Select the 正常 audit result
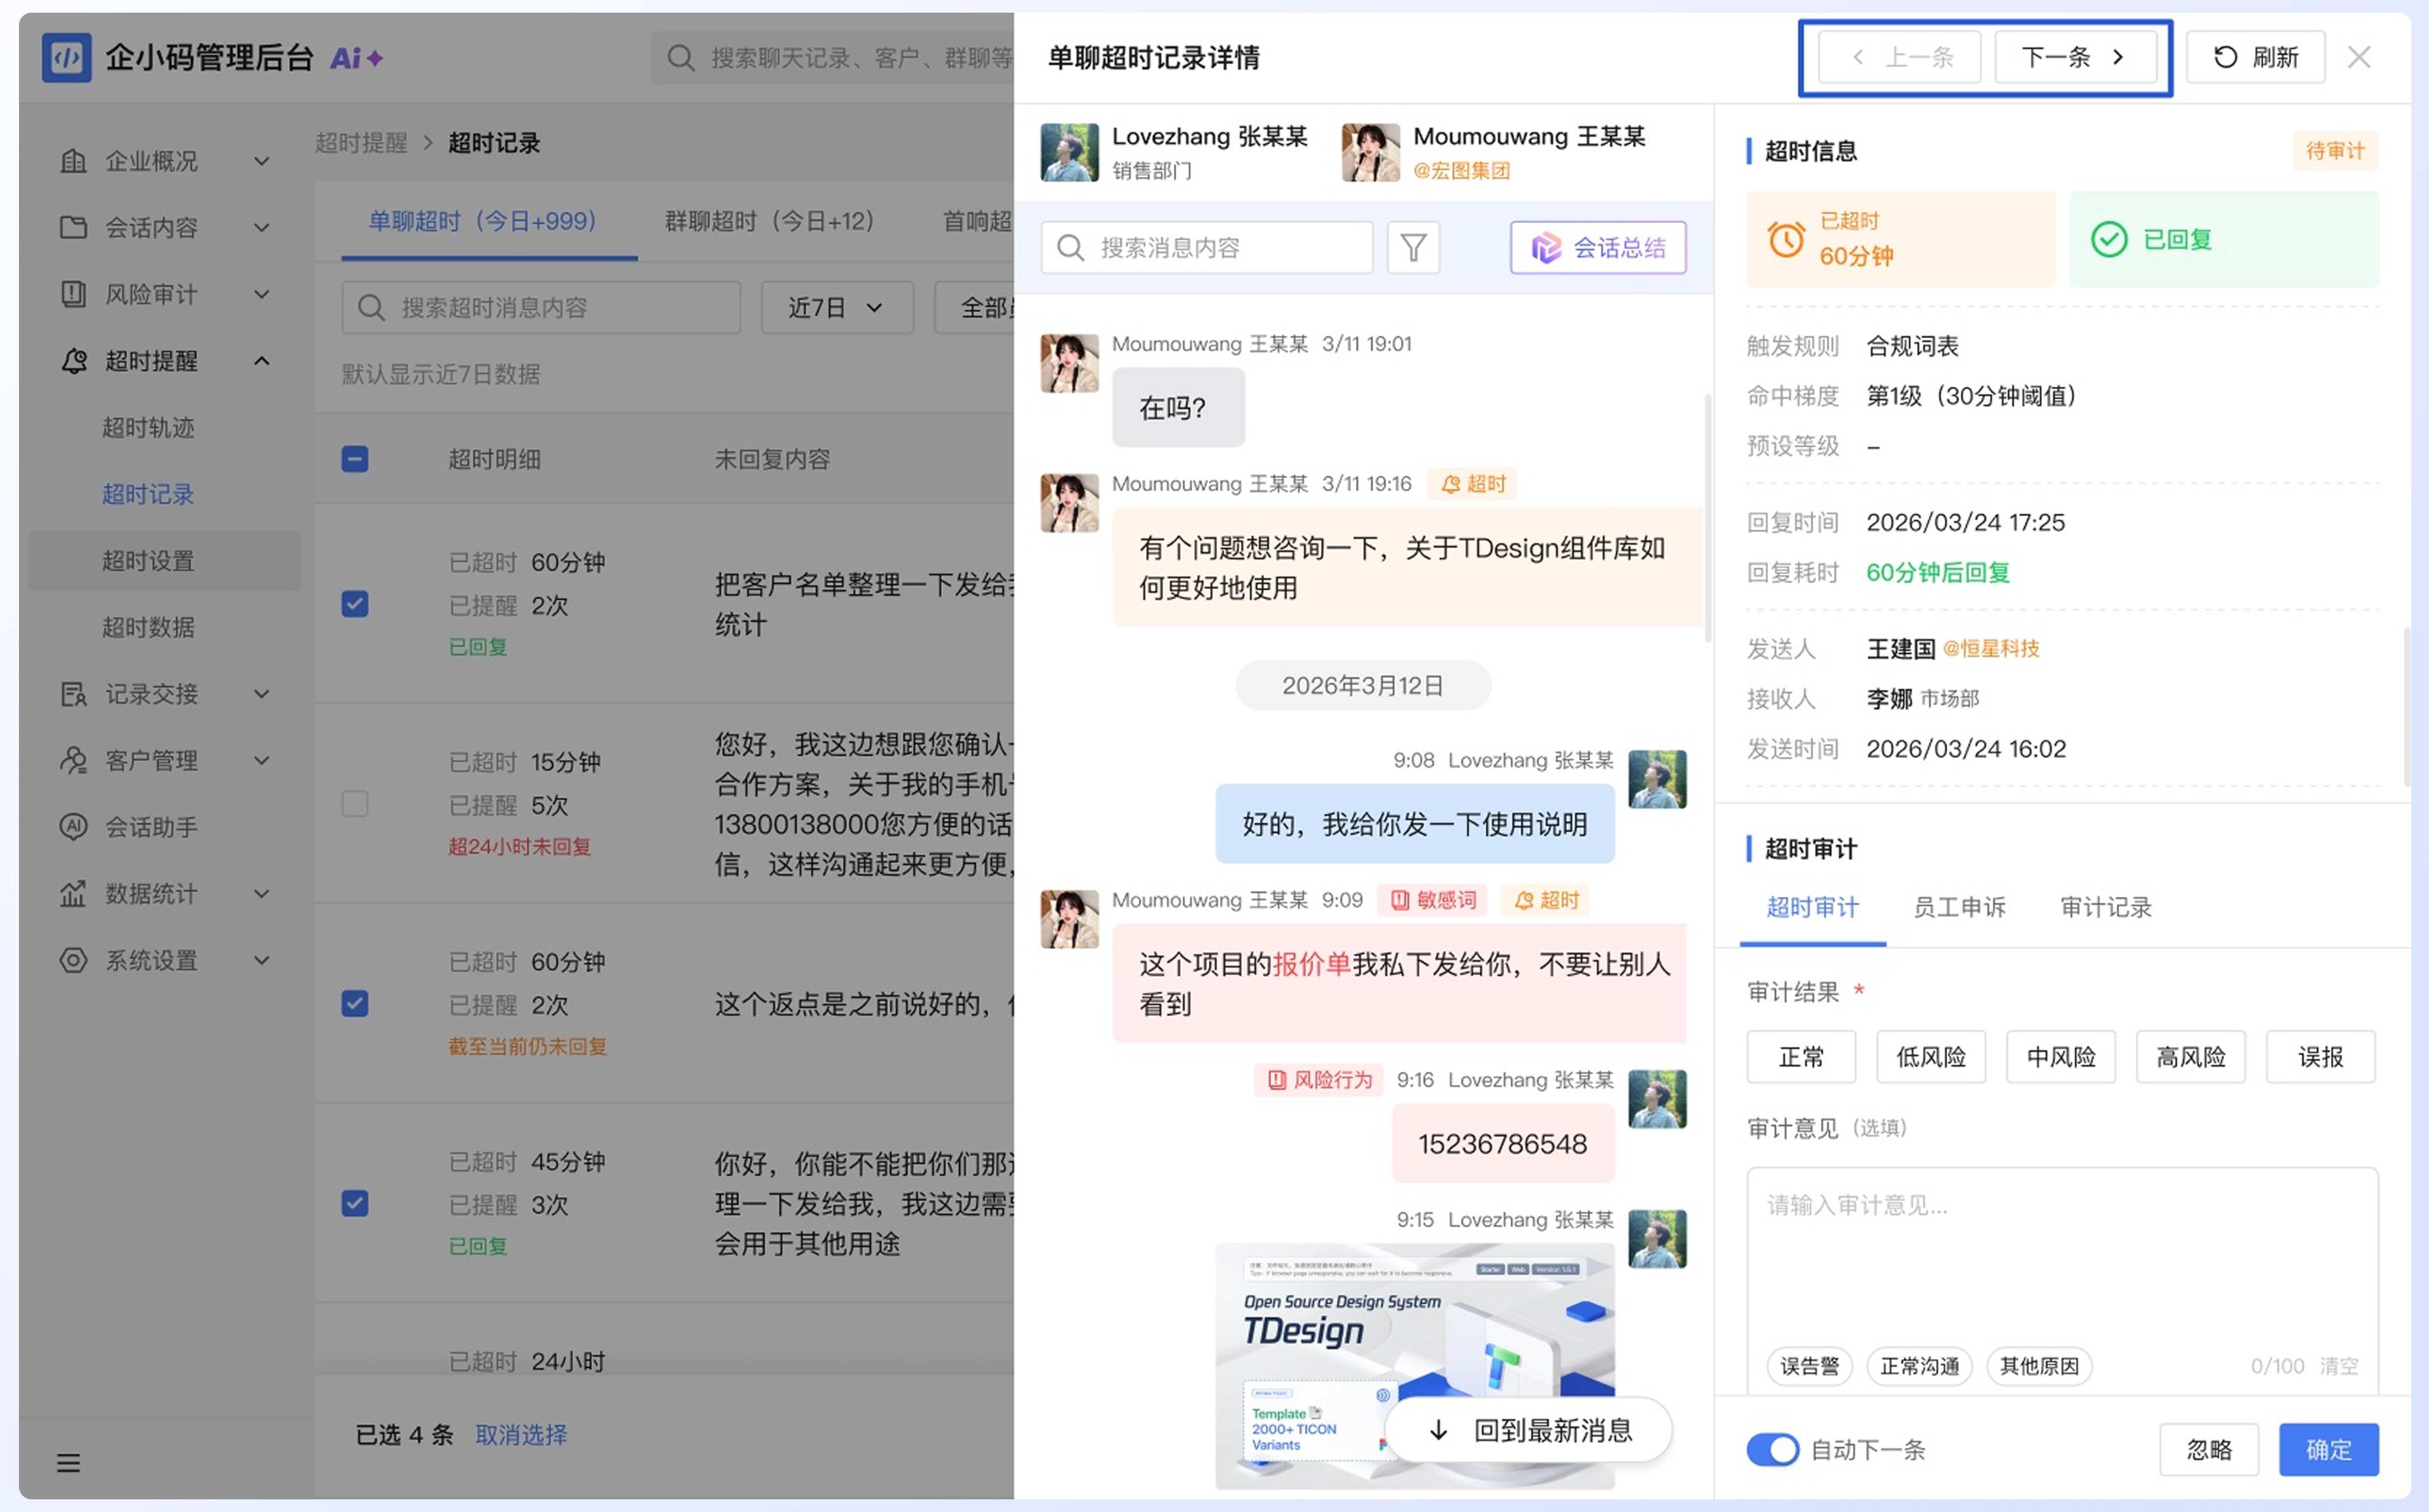Viewport: 2429px width, 1512px height. (x=1802, y=1057)
